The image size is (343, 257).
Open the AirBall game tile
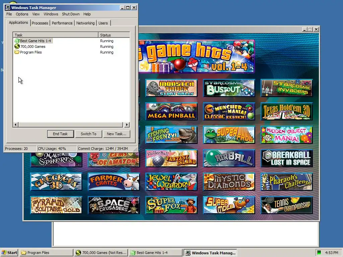(x=229, y=158)
